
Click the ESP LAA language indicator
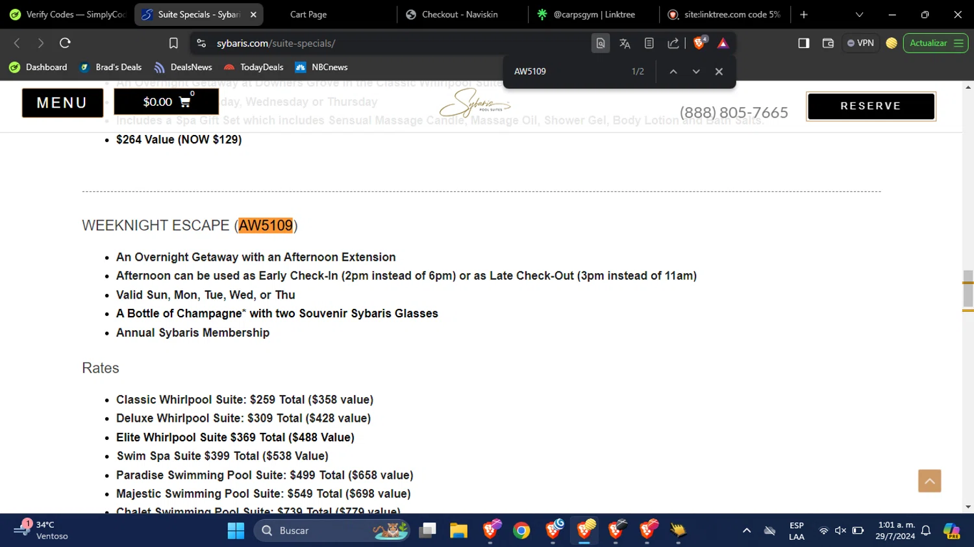point(797,531)
